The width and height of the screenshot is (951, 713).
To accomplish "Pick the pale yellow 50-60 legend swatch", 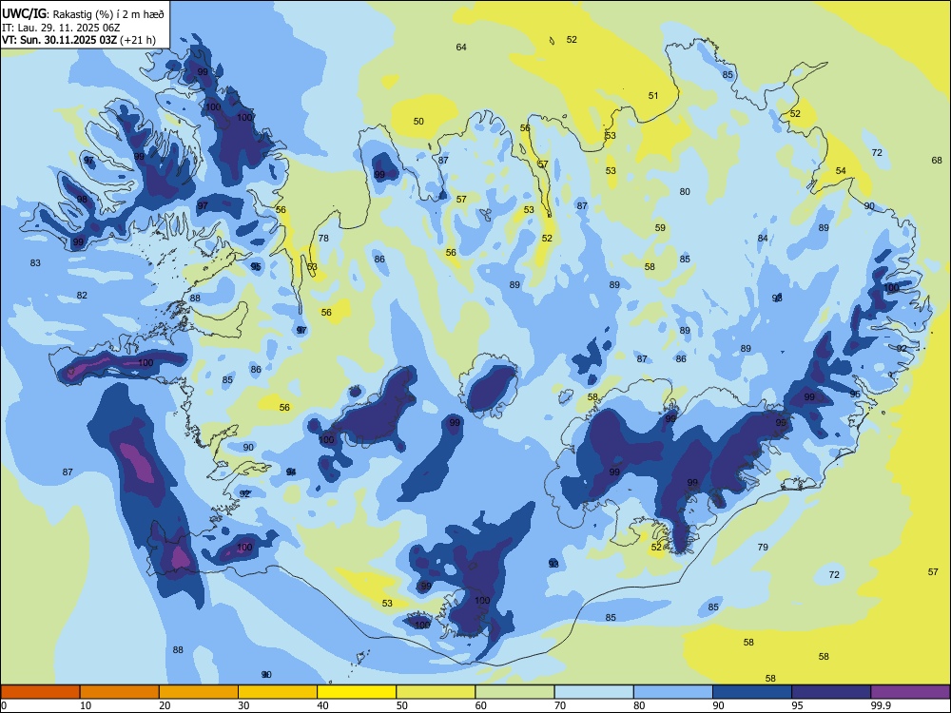I will tap(436, 692).
